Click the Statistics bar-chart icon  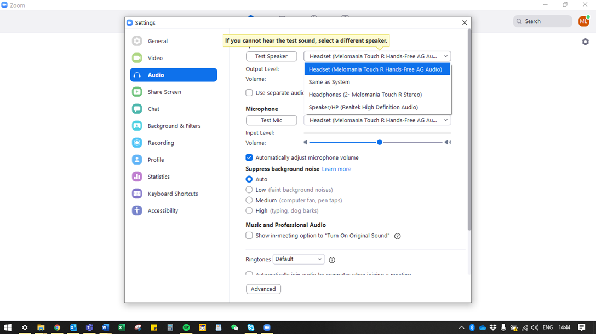tap(137, 177)
